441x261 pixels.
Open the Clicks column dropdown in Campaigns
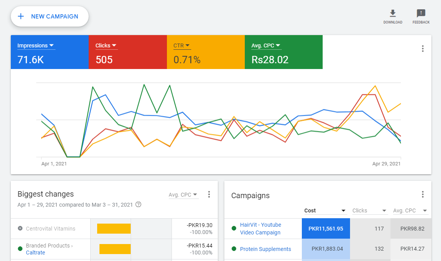coord(370,210)
